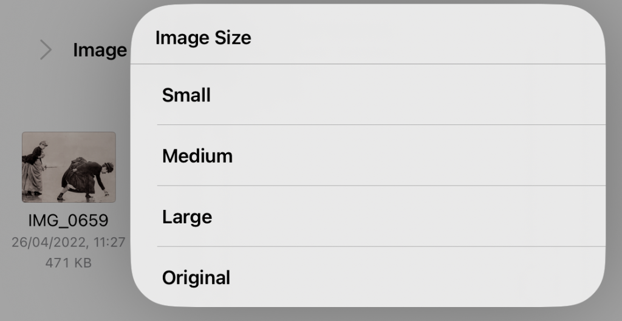
Task: Choose Medium image size
Action: click(197, 156)
